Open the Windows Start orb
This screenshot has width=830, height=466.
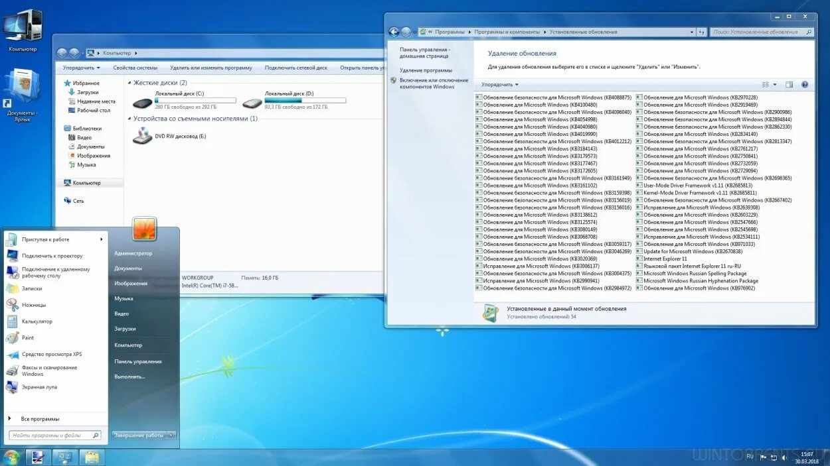coord(11,457)
